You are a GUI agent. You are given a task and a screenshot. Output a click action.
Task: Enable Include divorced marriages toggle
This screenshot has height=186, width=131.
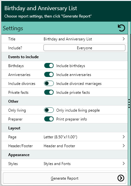click(49, 83)
